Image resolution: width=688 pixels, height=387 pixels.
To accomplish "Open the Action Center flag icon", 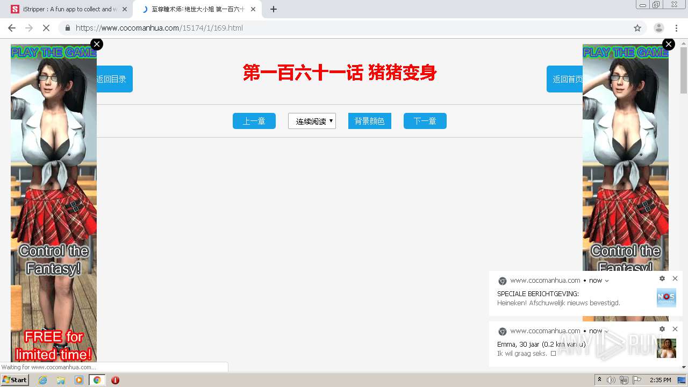I will tap(637, 380).
